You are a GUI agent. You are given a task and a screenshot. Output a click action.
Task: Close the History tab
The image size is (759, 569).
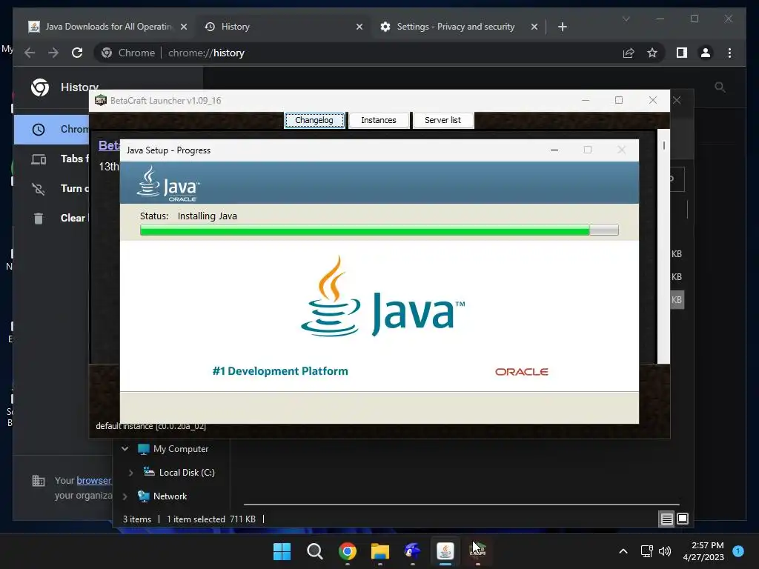point(359,27)
